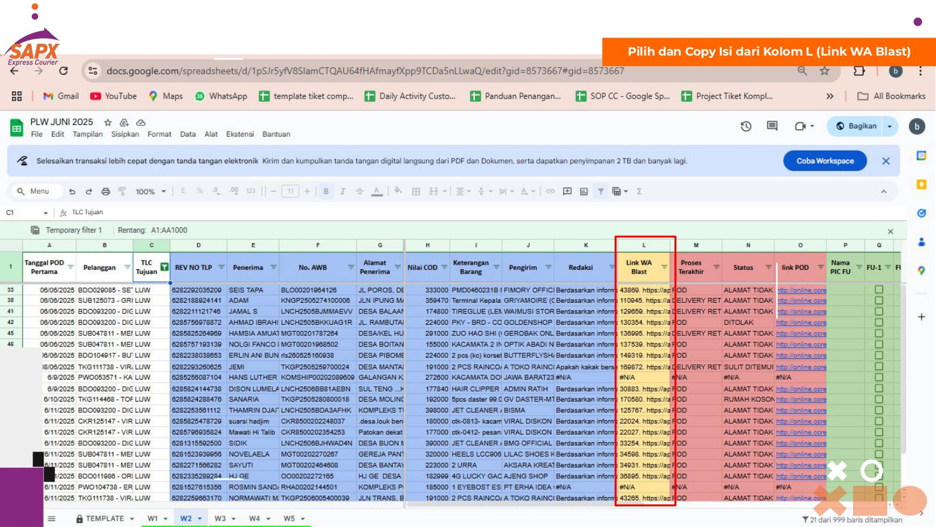The width and height of the screenshot is (936, 527).
Task: Select the paint format tool
Action: tap(122, 192)
